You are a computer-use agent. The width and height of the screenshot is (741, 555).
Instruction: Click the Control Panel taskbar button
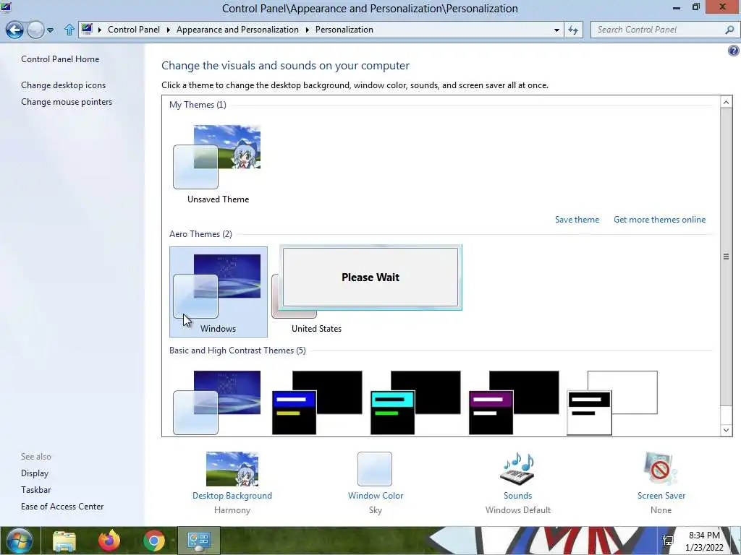click(198, 541)
